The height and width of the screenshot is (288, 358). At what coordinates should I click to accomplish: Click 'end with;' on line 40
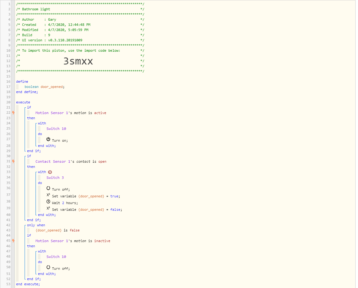[x=47, y=215]
